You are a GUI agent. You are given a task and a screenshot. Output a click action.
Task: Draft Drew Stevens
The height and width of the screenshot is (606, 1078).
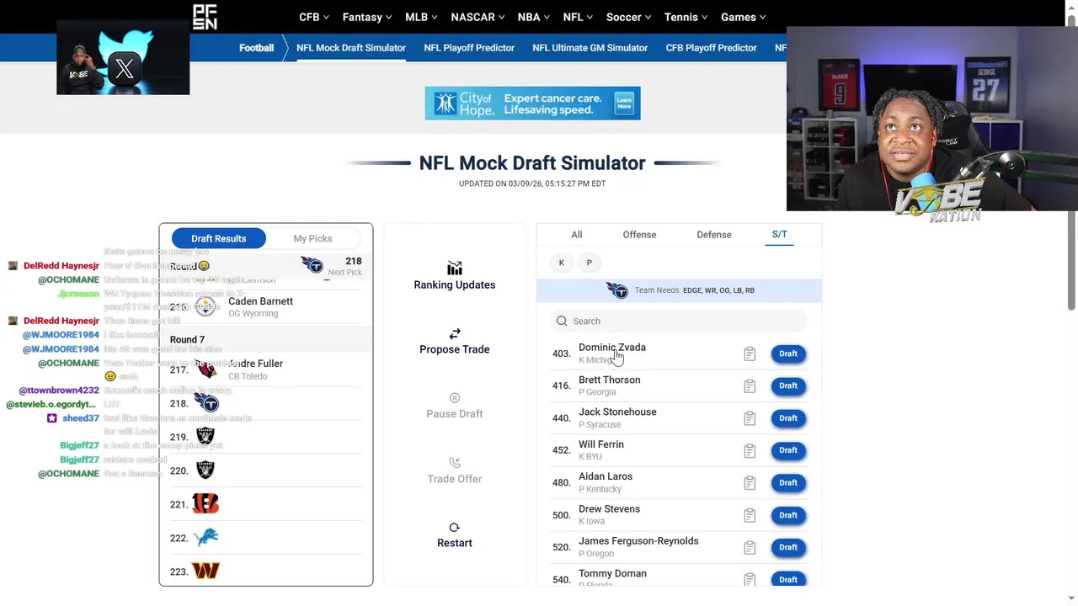coord(788,515)
